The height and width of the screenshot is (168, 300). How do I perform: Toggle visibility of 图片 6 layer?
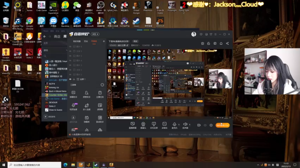70,47
